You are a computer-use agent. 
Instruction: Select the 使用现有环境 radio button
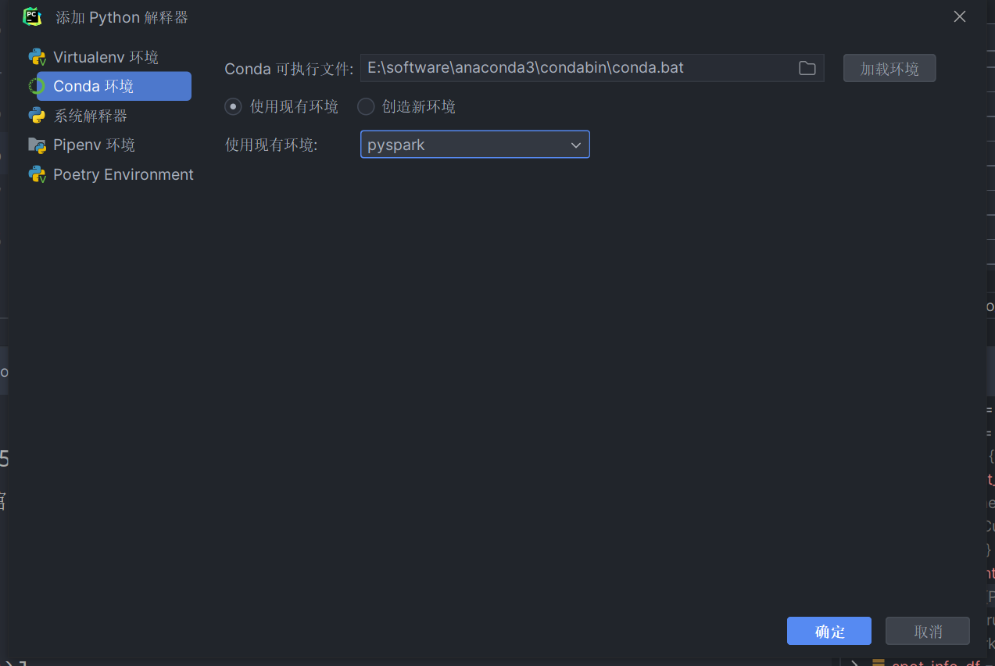pyautogui.click(x=233, y=106)
